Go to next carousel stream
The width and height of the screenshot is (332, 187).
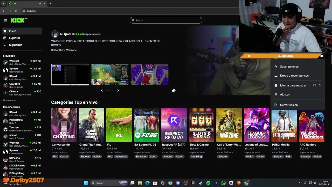[118, 90]
